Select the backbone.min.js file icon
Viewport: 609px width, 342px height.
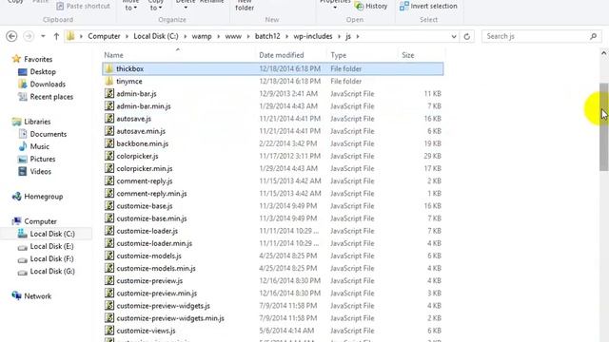coord(109,143)
